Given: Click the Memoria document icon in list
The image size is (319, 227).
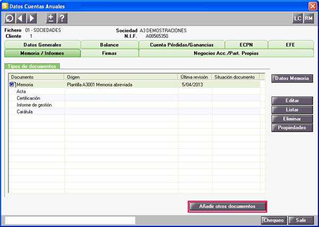Looking at the screenshot, I should point(12,84).
